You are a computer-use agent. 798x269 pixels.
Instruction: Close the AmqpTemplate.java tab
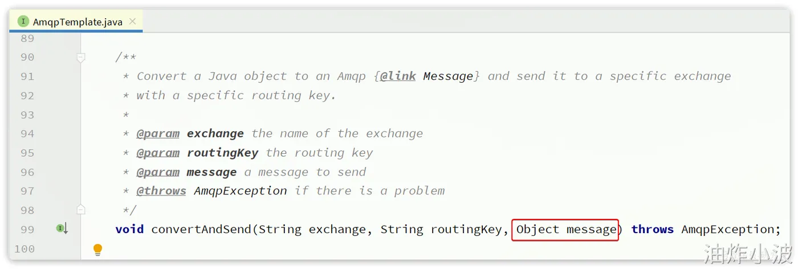click(132, 22)
